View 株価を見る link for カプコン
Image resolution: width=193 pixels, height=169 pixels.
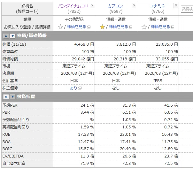click(x=119, y=27)
